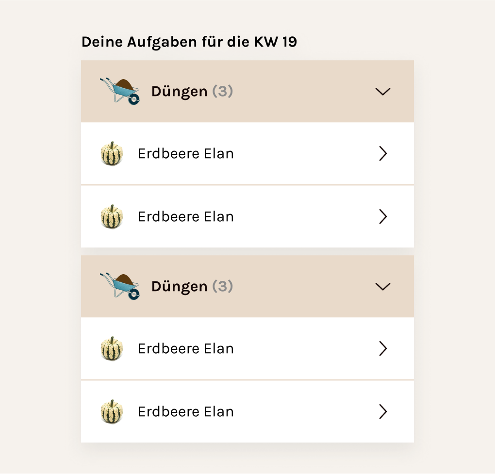Click the (3) count in the top Düngen header
This screenshot has width=495, height=474.
click(x=223, y=92)
